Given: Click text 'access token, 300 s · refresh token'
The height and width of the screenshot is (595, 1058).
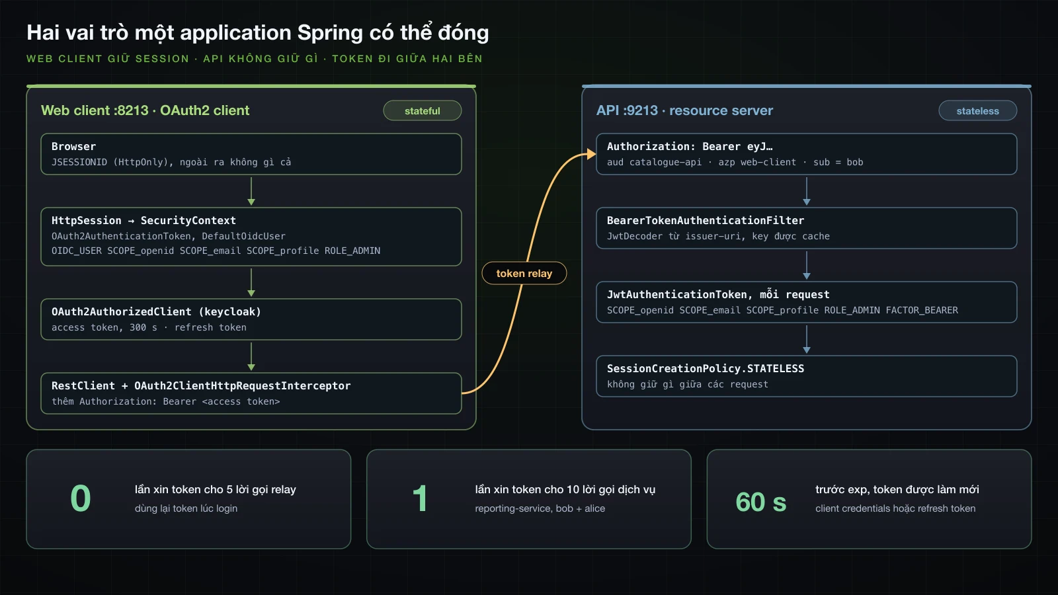Looking at the screenshot, I should click(x=149, y=327).
